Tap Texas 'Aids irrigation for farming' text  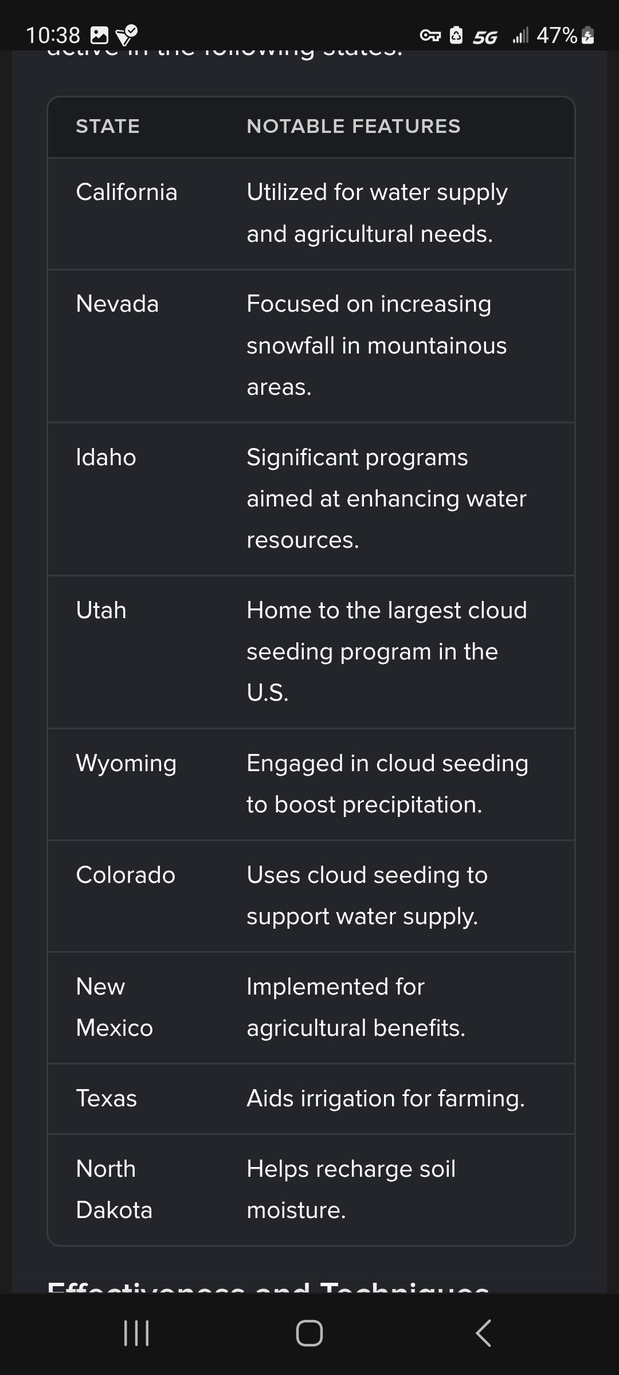tap(385, 1098)
